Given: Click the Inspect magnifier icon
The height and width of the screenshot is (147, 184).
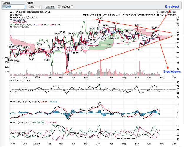Looking at the screenshot, I should [59, 7].
